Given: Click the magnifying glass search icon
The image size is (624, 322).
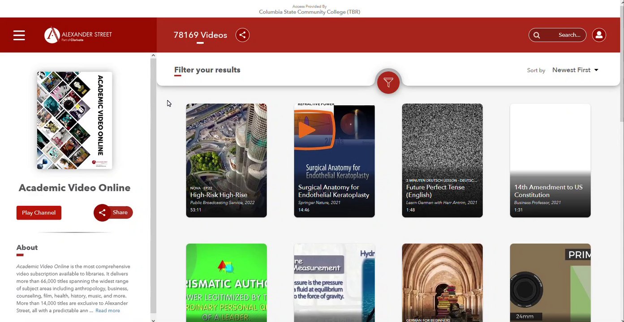Looking at the screenshot, I should [537, 35].
